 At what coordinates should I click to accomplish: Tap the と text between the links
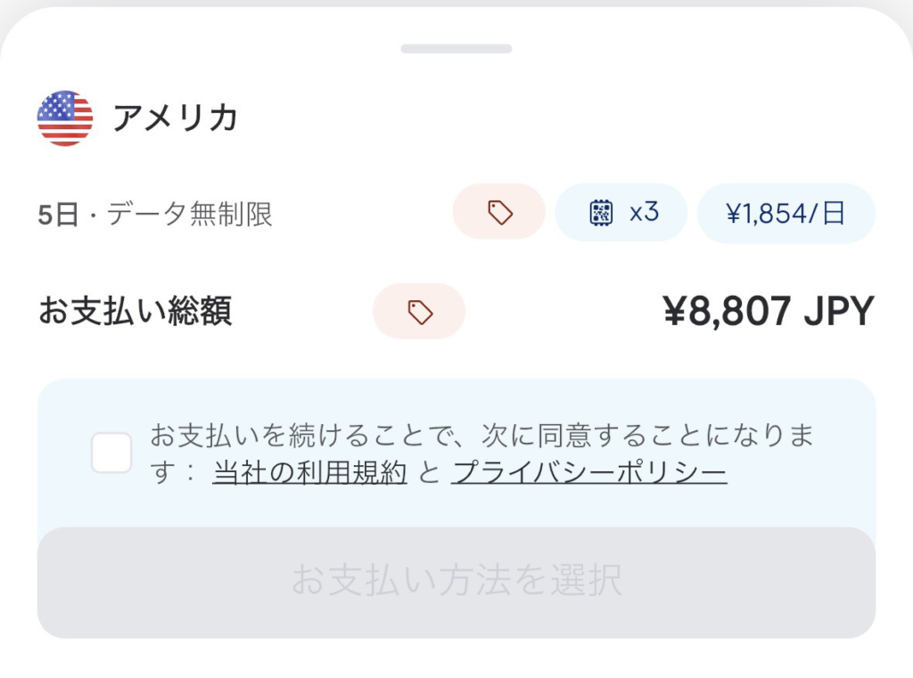click(429, 472)
